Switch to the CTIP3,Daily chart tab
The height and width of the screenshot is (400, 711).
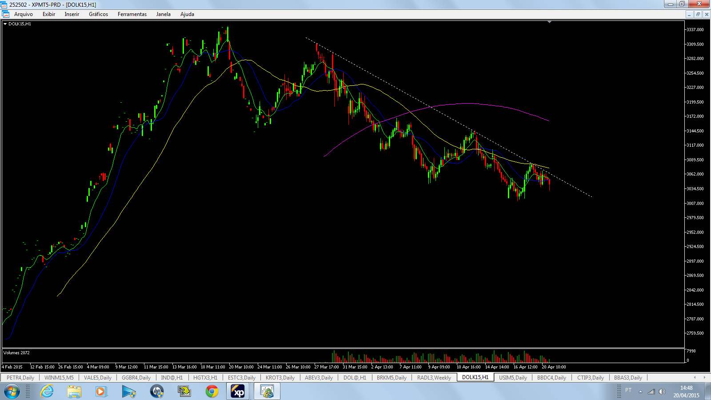591,378
